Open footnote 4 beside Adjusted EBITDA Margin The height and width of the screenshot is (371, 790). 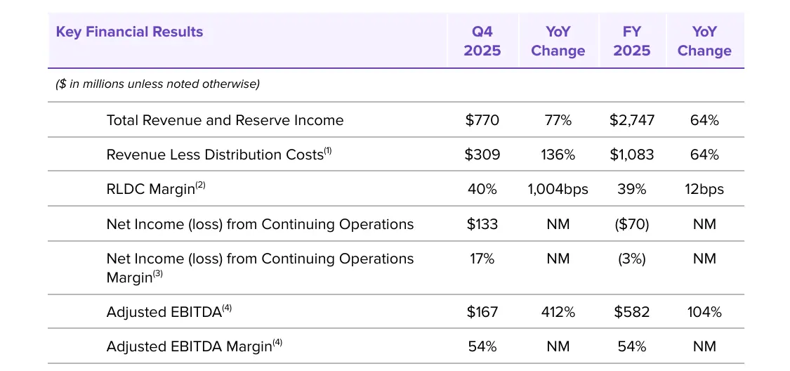[278, 342]
